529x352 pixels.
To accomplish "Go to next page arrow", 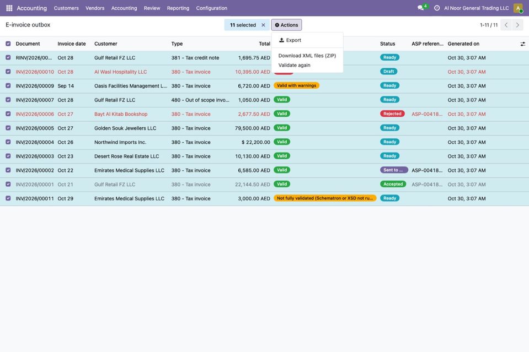I will pos(517,25).
